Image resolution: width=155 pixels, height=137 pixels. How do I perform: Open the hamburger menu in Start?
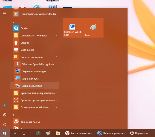5,13
